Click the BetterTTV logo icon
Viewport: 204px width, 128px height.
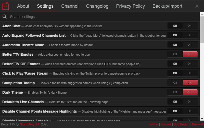coord(6,6)
